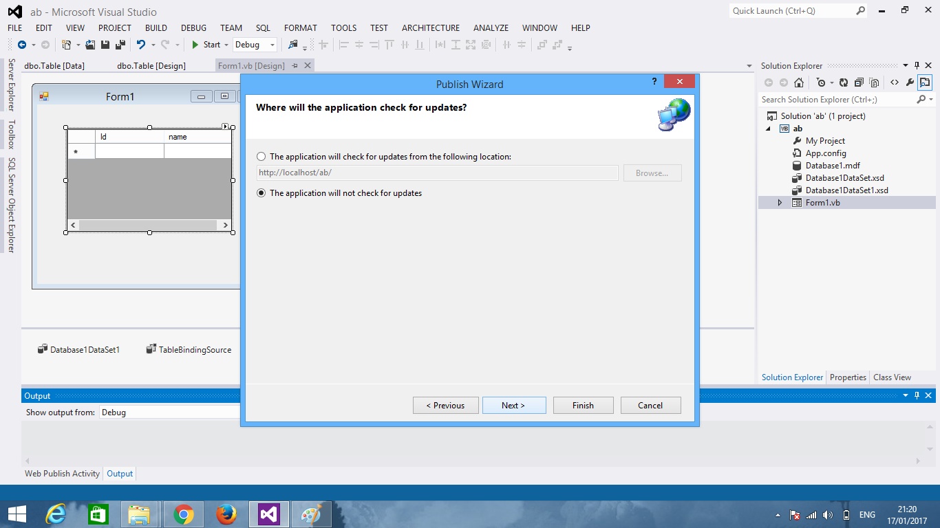Select the Save All toolbar icon
The height and width of the screenshot is (528, 940).
click(x=121, y=45)
